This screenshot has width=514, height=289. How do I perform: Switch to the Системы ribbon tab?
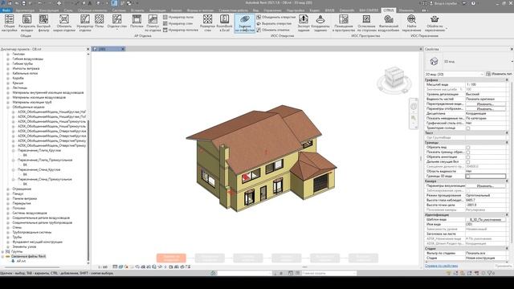(x=119, y=10)
